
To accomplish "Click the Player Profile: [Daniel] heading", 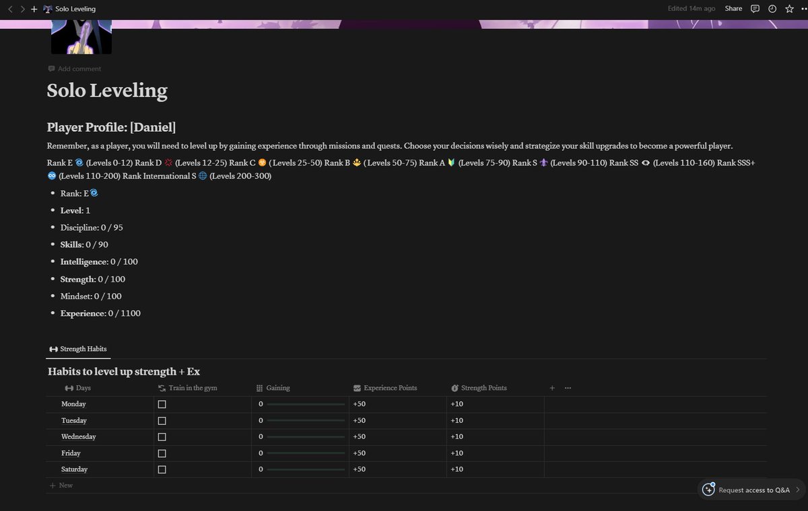I will tap(111, 127).
